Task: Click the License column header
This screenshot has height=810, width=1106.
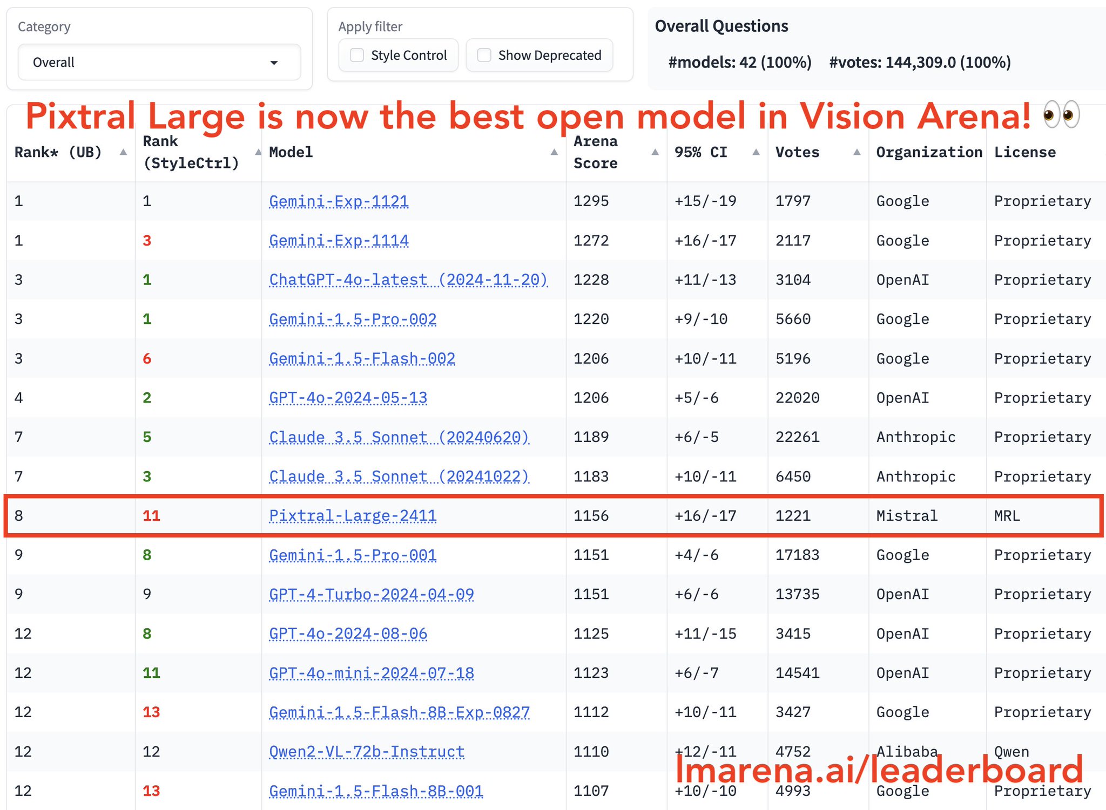Action: pyautogui.click(x=1025, y=152)
